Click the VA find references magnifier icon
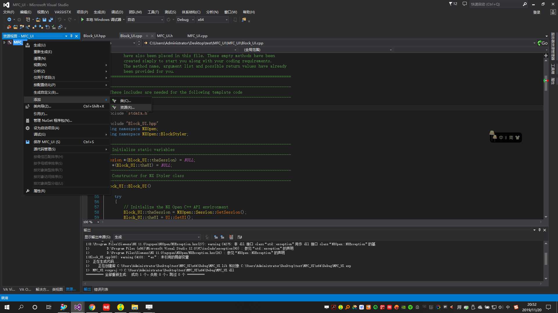 point(28,27)
